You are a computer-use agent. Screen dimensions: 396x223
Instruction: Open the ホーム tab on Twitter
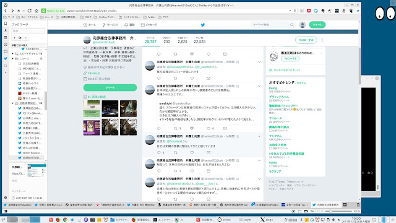(90, 25)
